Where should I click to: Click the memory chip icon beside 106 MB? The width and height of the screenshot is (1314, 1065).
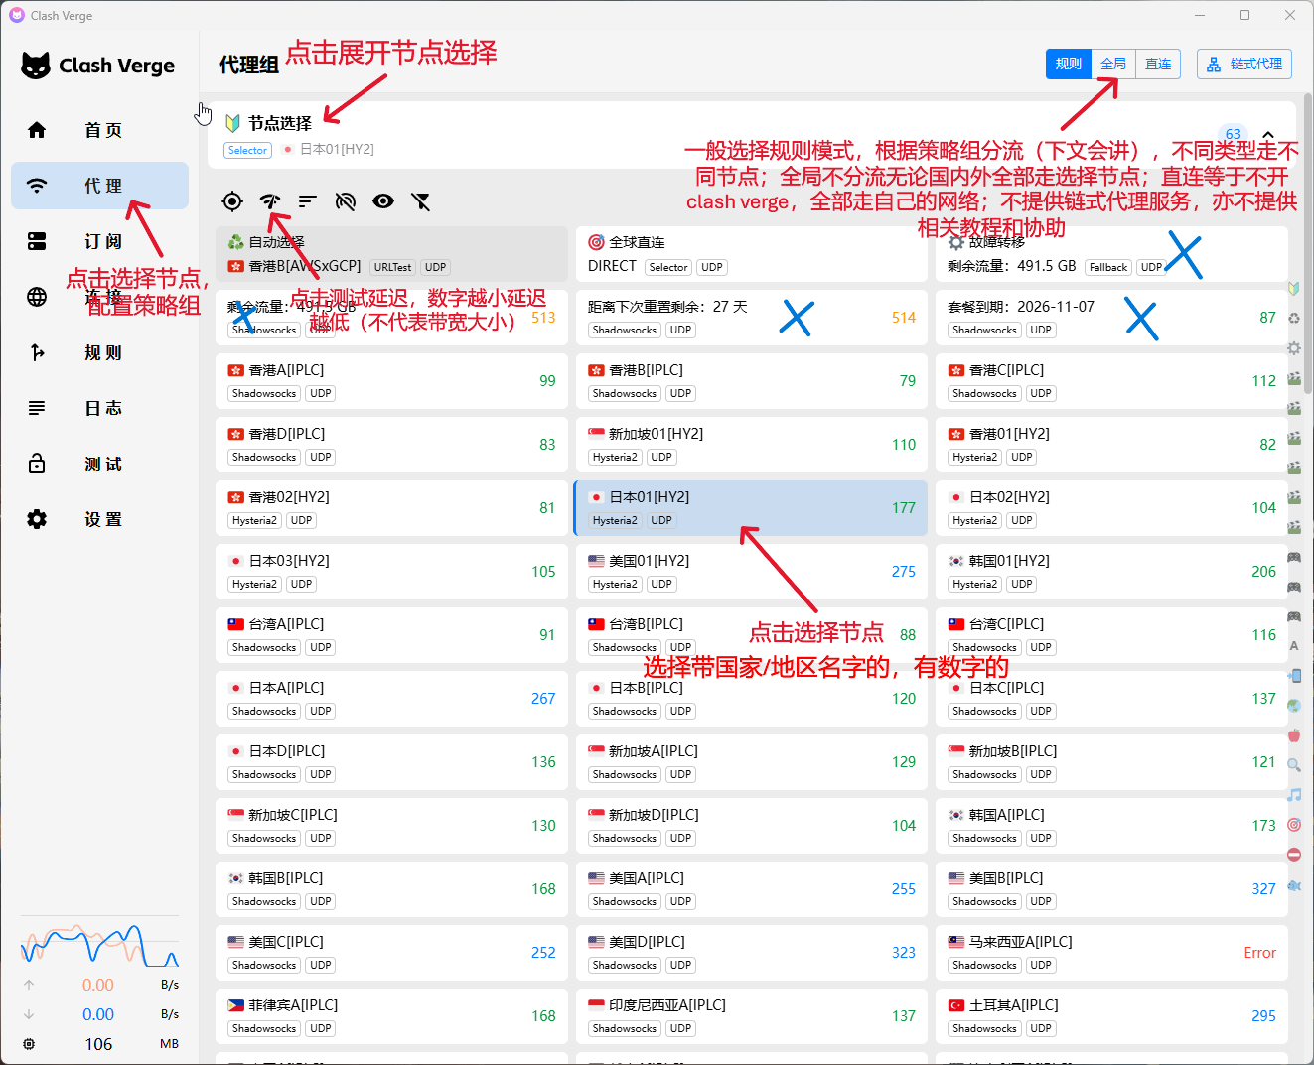(x=29, y=1044)
